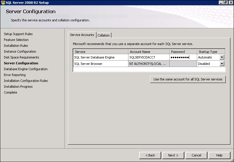234x162 pixels.
Task: Click Disk Space Requirements in the sidebar
Action: tap(21, 57)
